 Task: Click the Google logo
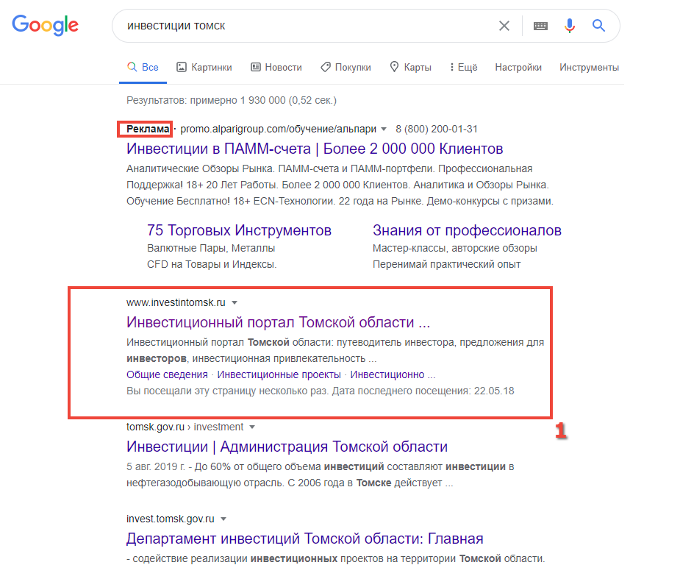click(45, 25)
